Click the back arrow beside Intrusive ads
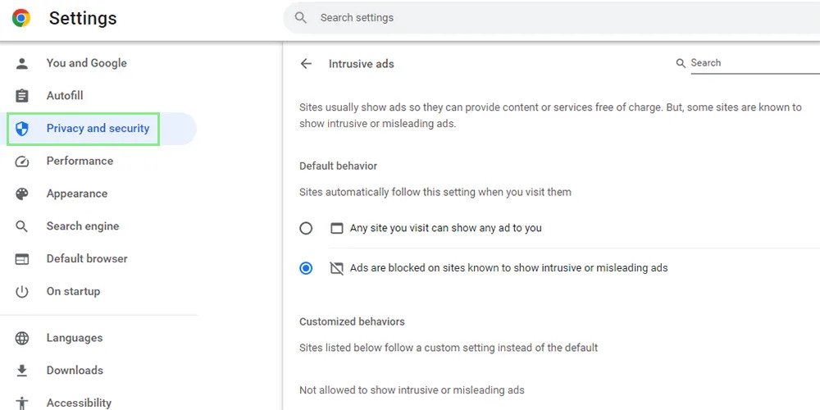 pyautogui.click(x=306, y=63)
